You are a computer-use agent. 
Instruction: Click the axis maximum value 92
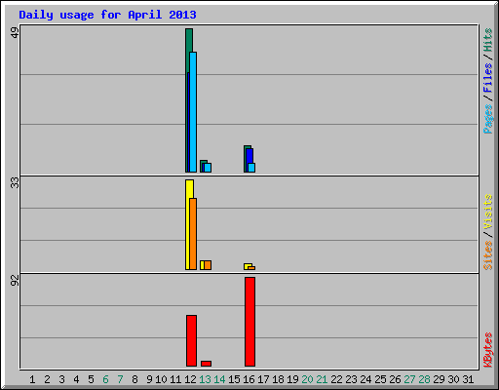(15, 281)
